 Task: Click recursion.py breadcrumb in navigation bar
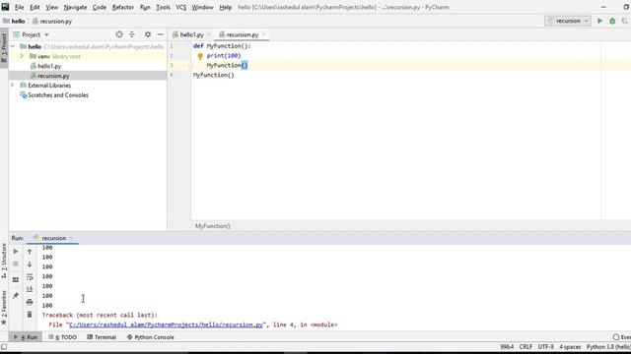pos(52,21)
